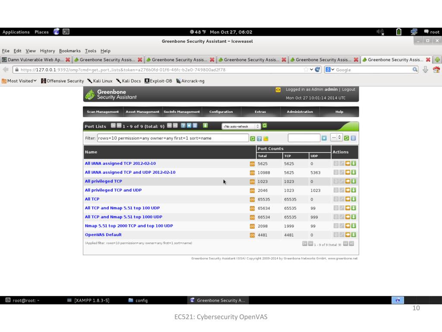Click the Google search field

tap(373, 70)
